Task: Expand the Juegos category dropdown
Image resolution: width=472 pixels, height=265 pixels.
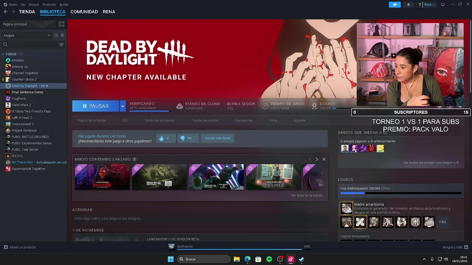Action: (x=27, y=35)
